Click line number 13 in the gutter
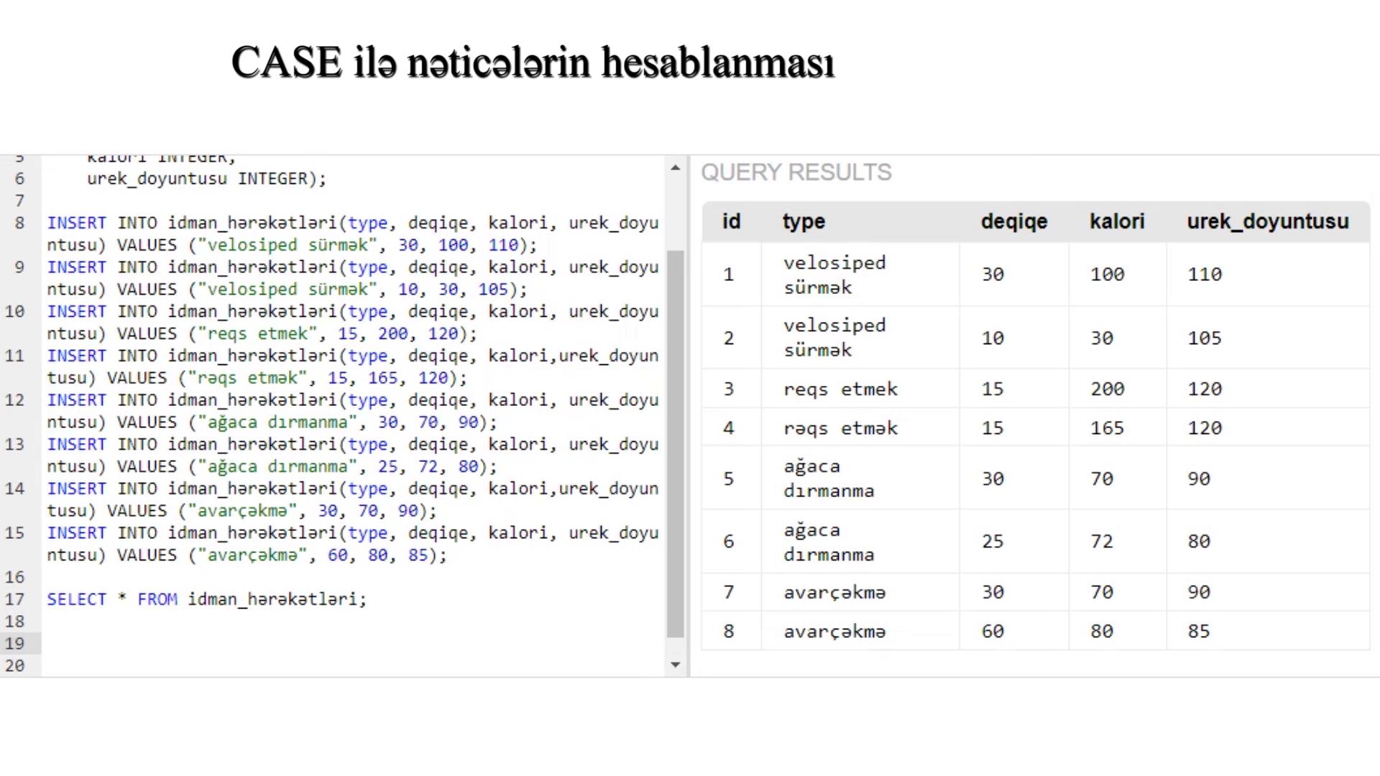This screenshot has width=1380, height=776. pos(15,444)
